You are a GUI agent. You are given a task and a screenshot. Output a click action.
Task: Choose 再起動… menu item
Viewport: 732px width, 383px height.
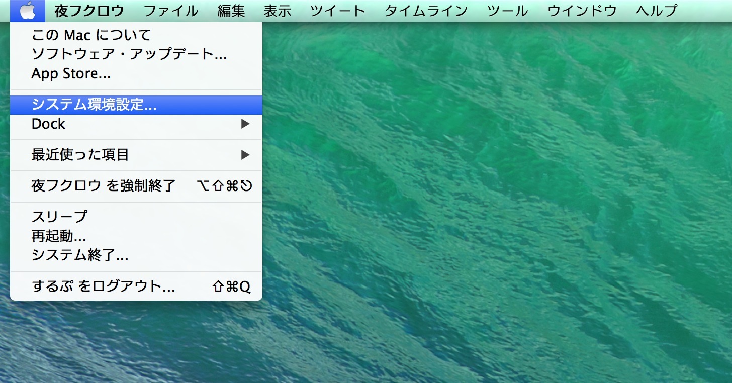click(136, 236)
